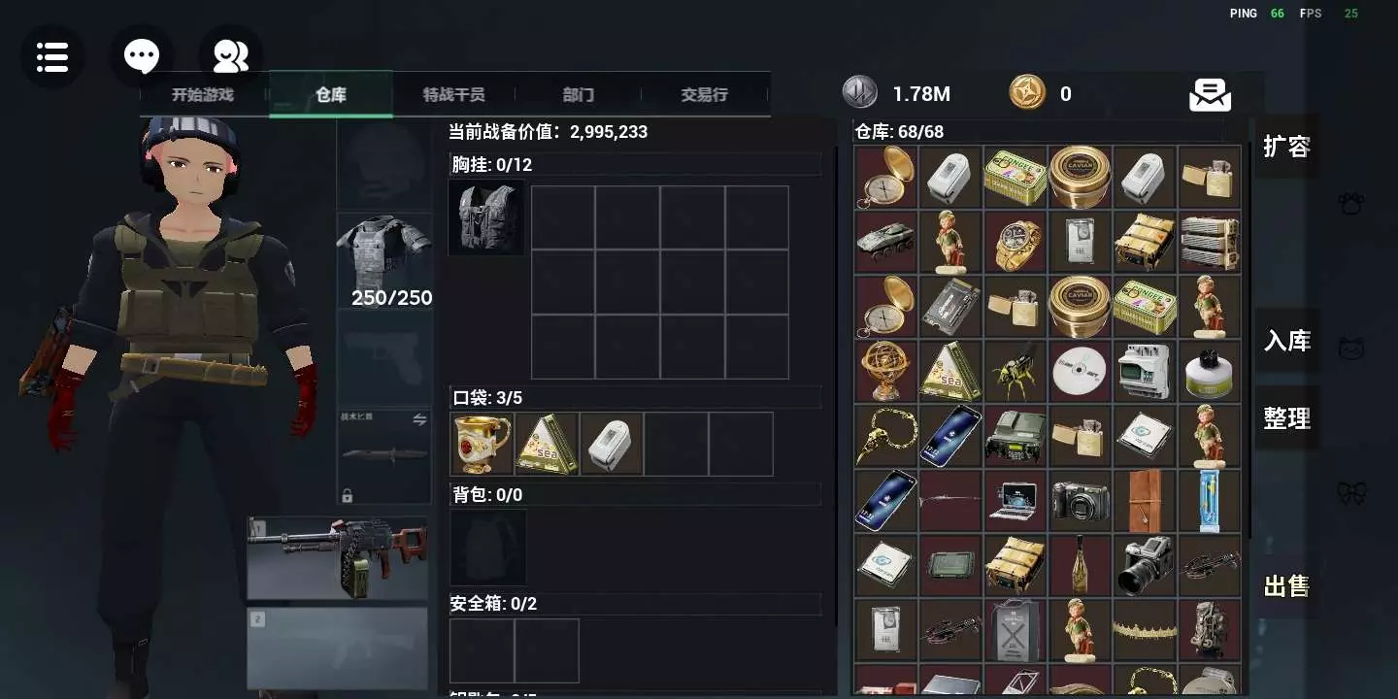This screenshot has width=1398, height=699.
Task: Open the hamburger list menu icon
Action: 52,57
